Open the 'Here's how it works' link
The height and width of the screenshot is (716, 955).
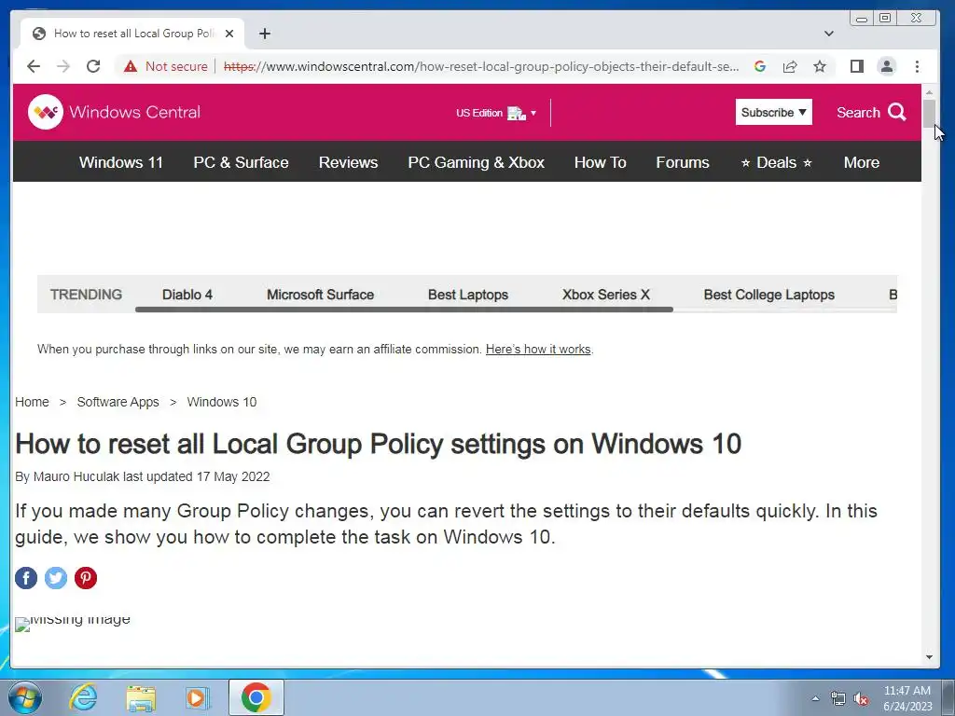(538, 350)
